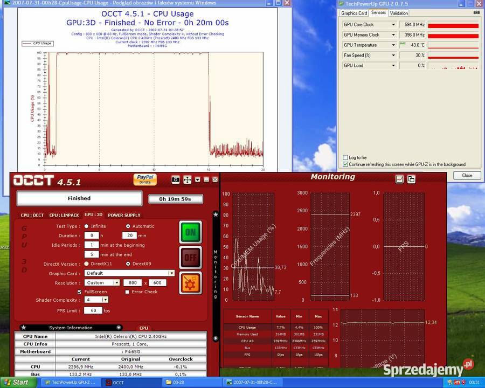The height and width of the screenshot is (388, 485).
Task: Switch to the CPU : LINPACK tab
Action: 64,215
